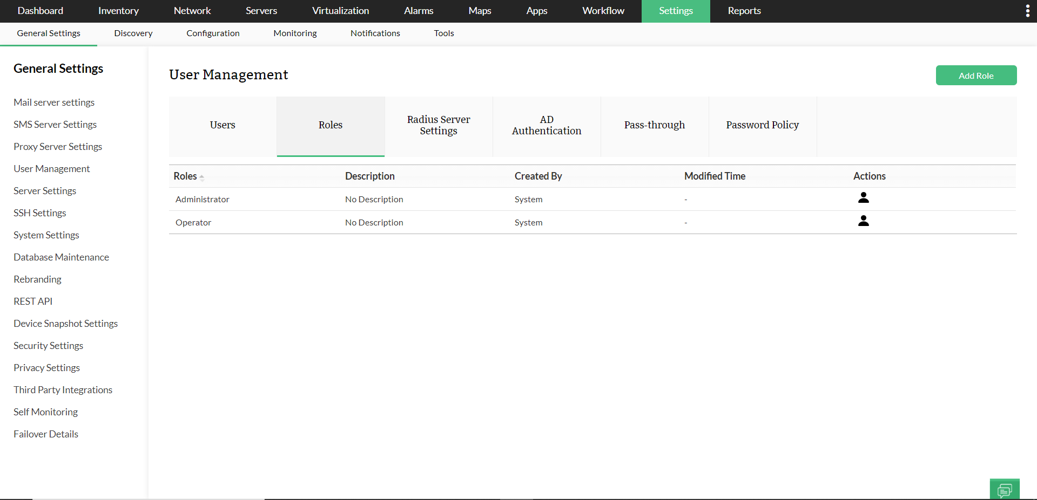Go to REST API settings
Image resolution: width=1037 pixels, height=500 pixels.
tap(32, 301)
